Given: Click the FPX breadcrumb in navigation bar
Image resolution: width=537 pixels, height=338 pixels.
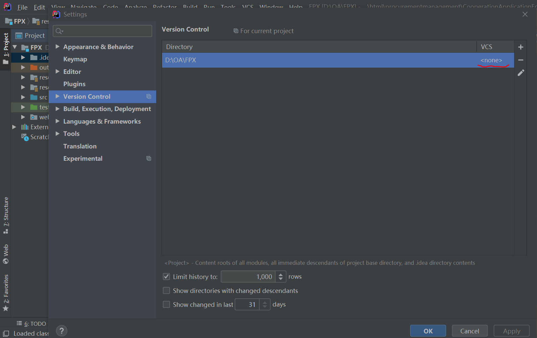Looking at the screenshot, I should [x=16, y=21].
